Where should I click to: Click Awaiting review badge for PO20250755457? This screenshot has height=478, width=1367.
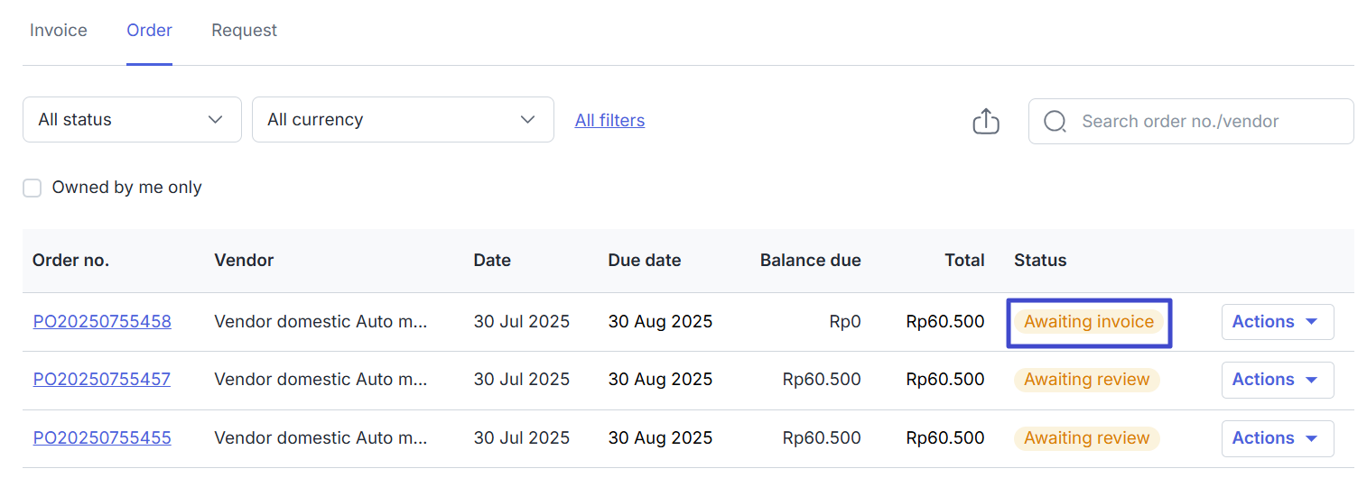click(1086, 380)
